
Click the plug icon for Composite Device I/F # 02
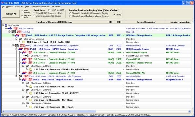coord(24,63)
